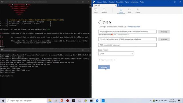This screenshot has width=183, height=103.
Task: Open the red circle app on taskbar
Action: click(67, 100)
